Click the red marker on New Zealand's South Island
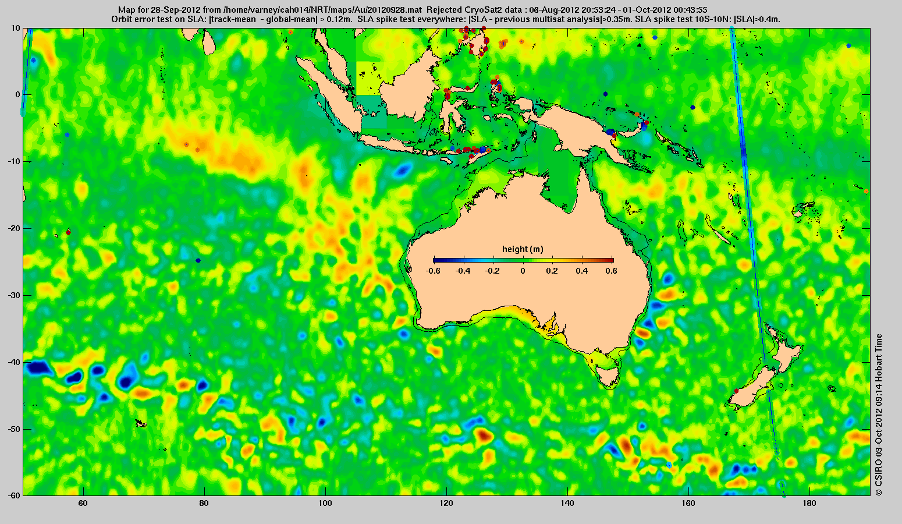Screen dimensions: 902x524 (x=736, y=391)
